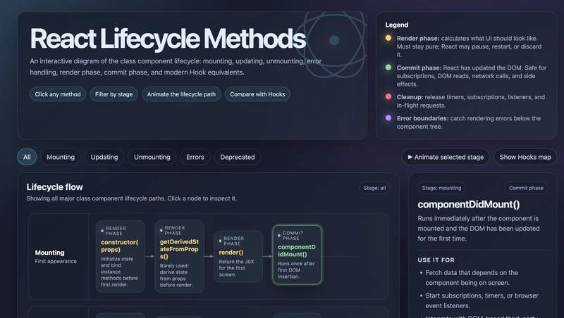Screen dimensions: 564x318
Task: Click the red Cleanup legend dot
Action: pos(388,96)
